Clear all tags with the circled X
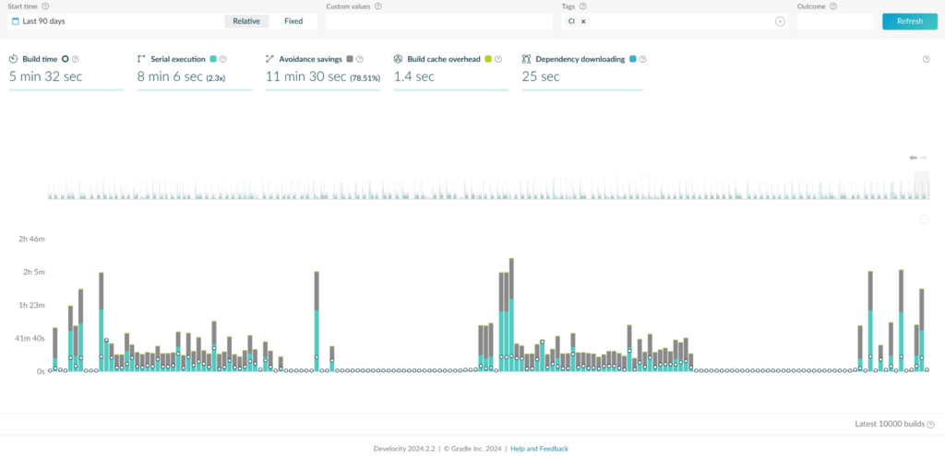The width and height of the screenshot is (945, 456). (x=780, y=22)
